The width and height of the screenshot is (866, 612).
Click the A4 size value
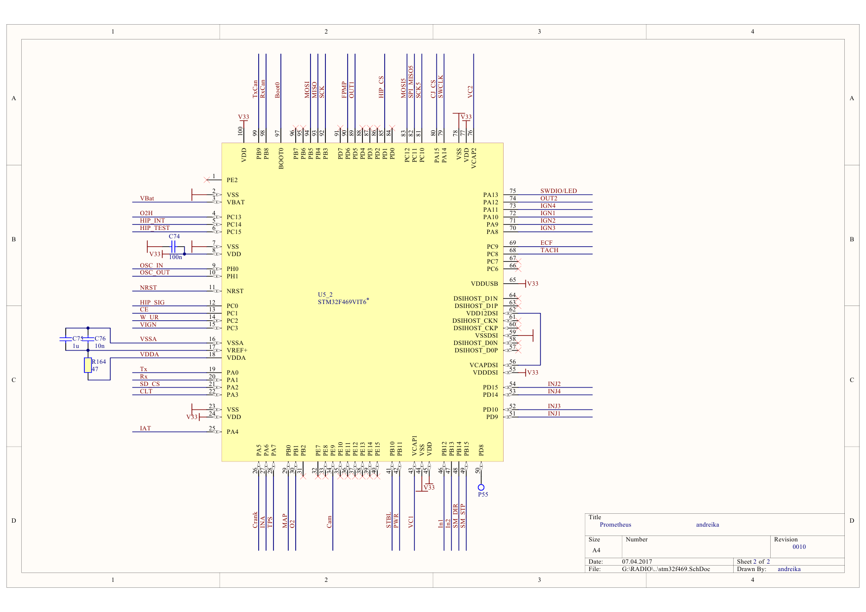pos(596,550)
